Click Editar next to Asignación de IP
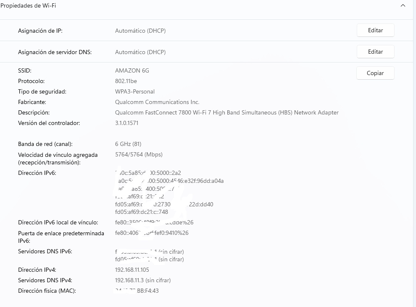Screen dimensions: 416x307 375,31
